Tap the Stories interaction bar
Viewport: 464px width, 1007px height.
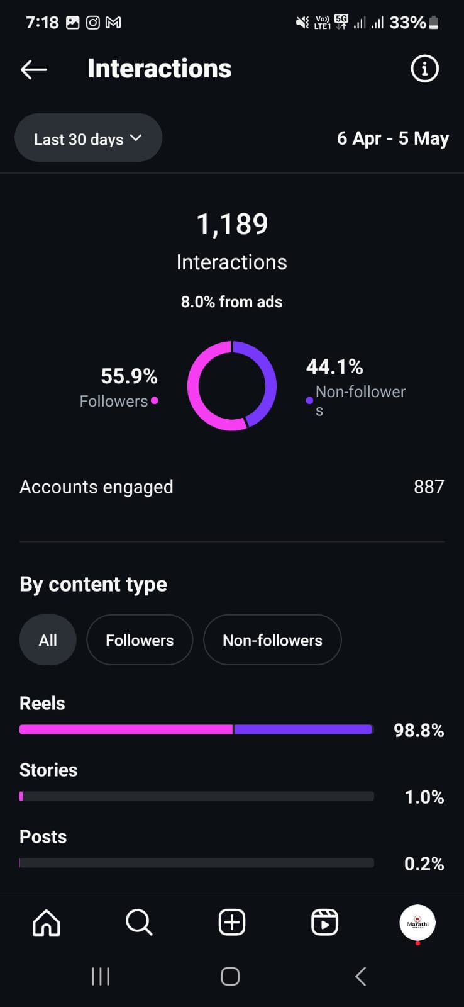(197, 796)
